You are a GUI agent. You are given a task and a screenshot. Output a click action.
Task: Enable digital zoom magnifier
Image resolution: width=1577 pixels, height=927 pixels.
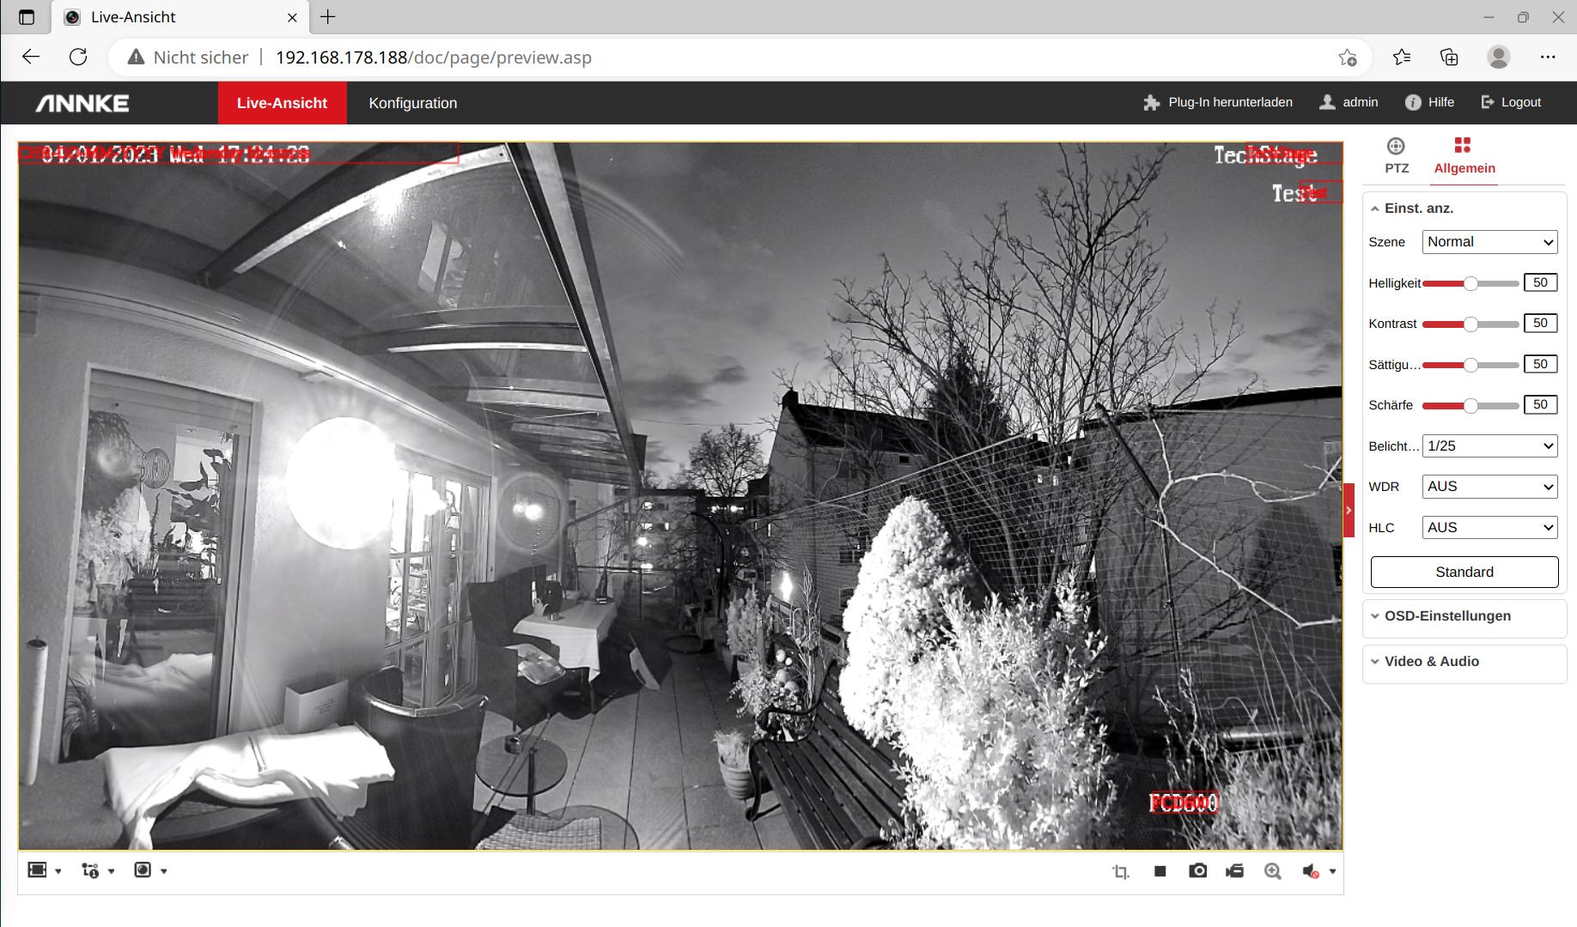coord(1273,871)
